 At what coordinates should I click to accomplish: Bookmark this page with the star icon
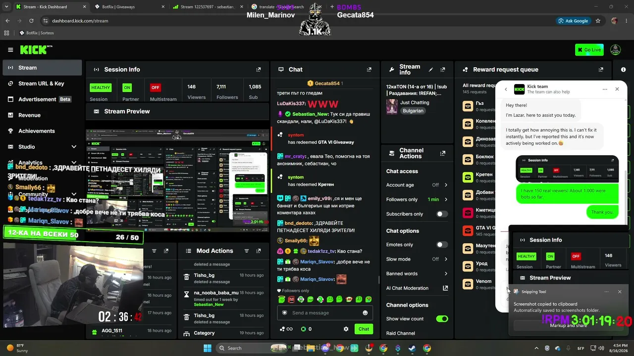pyautogui.click(x=598, y=21)
